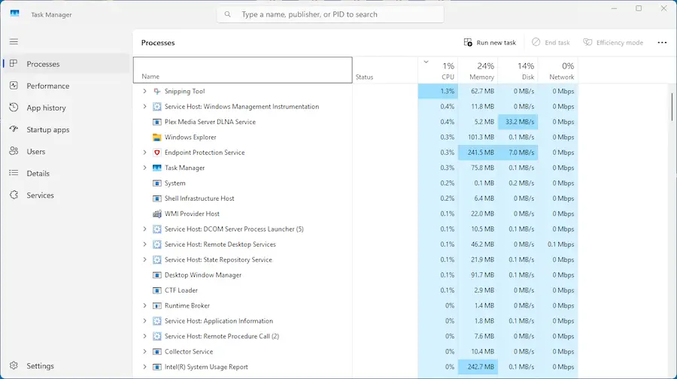Expand Service Host: DCOM Server Process Launcher

click(x=144, y=229)
